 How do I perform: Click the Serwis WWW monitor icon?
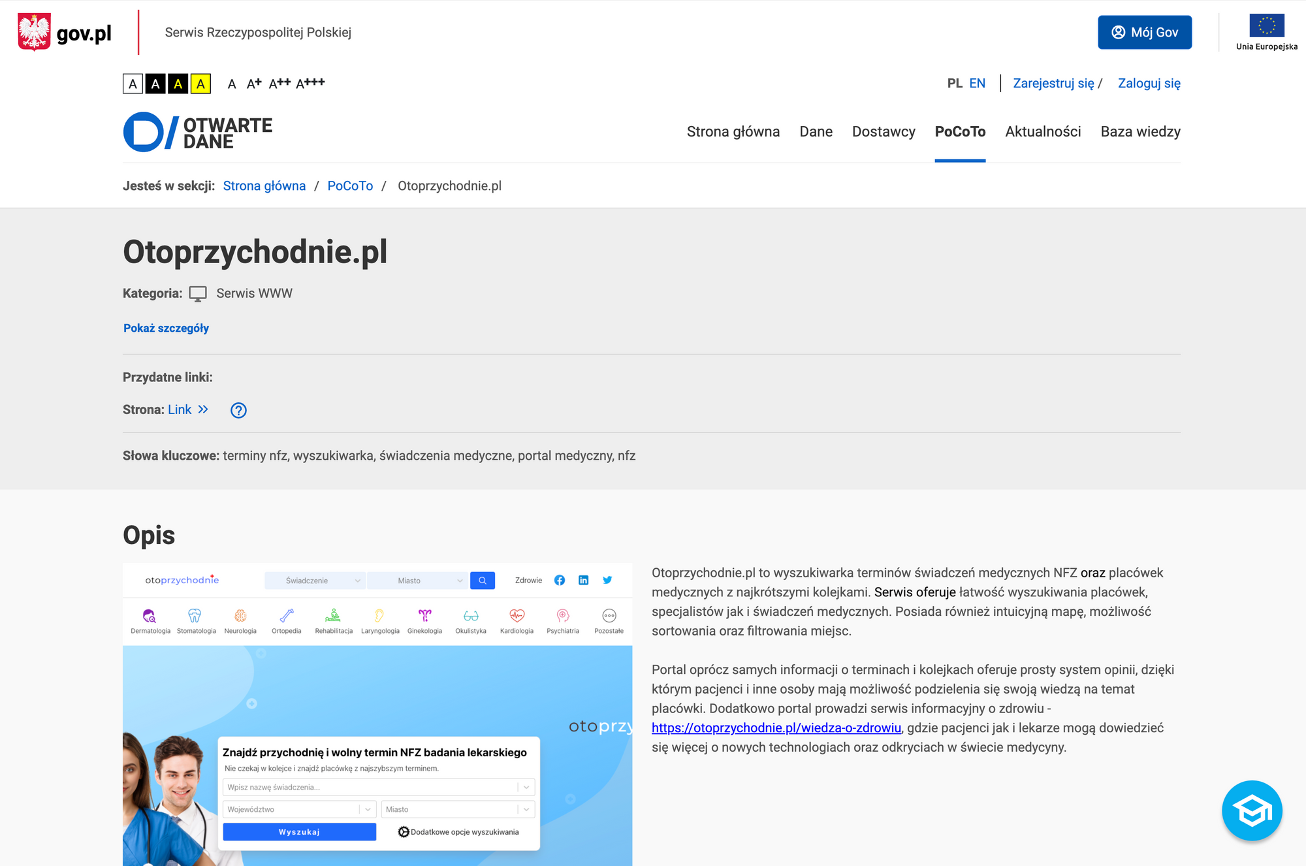pos(198,294)
